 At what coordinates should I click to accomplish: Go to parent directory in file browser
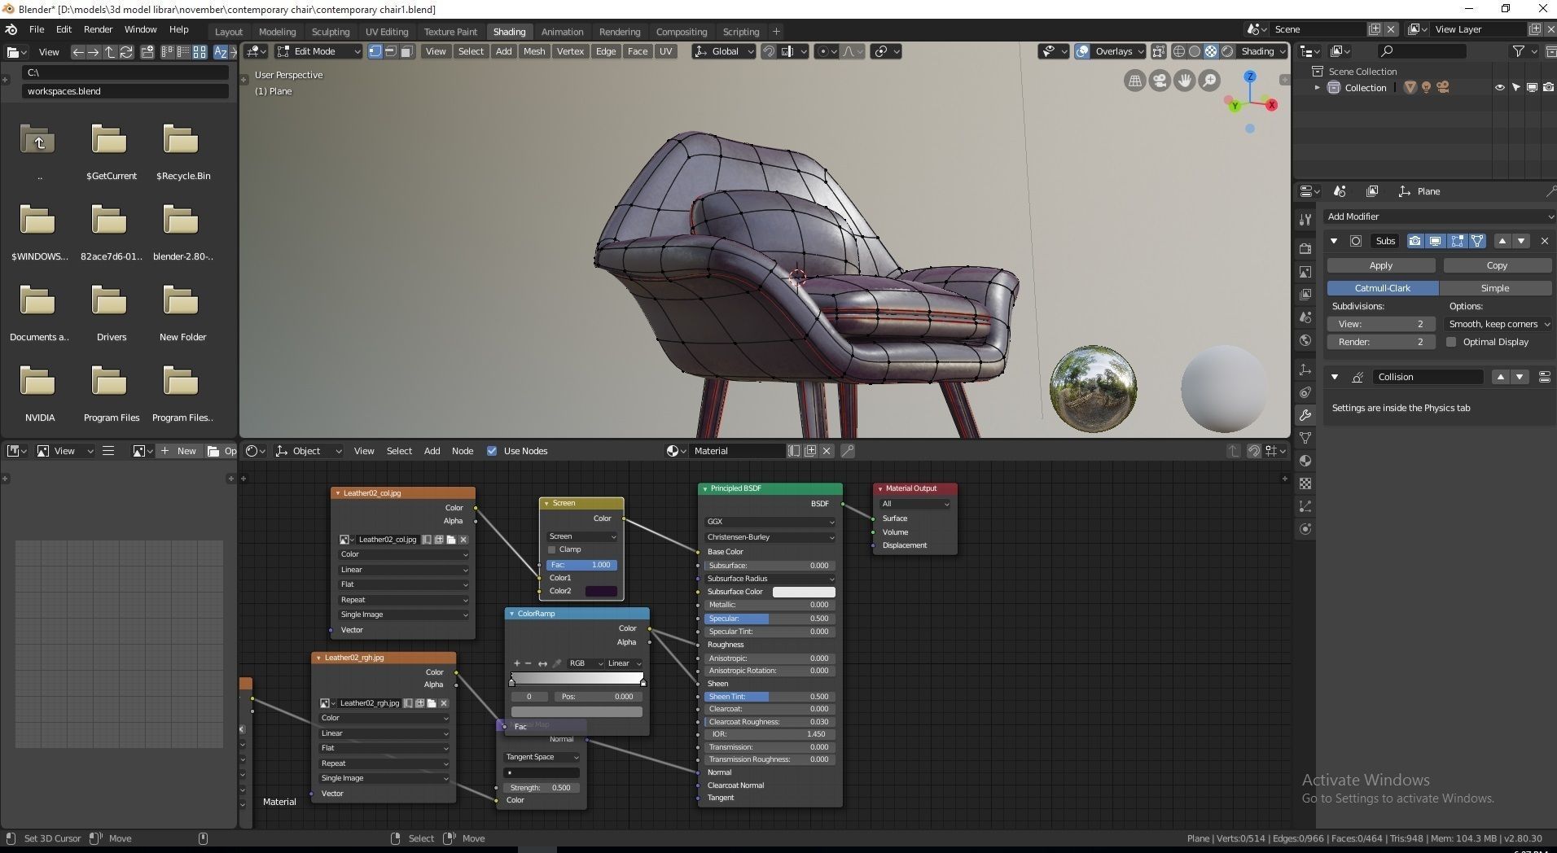coord(110,52)
